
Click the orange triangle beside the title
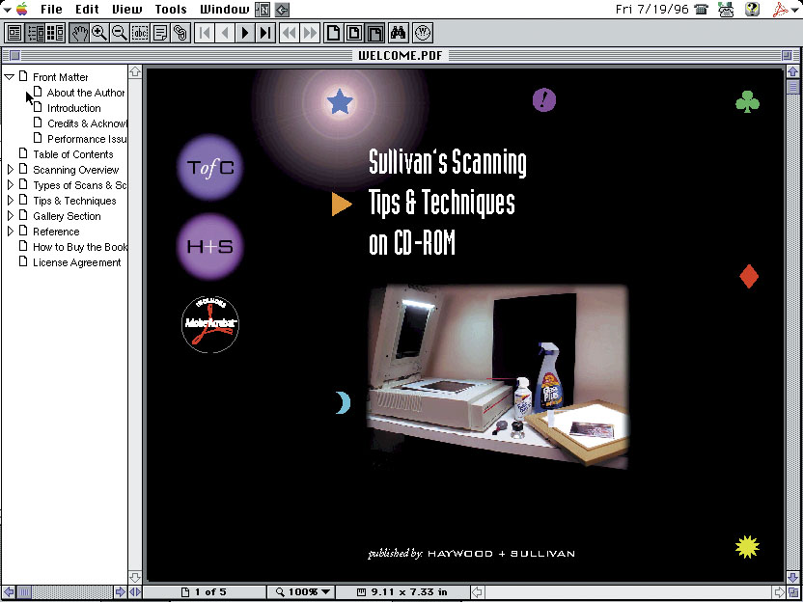coord(342,204)
